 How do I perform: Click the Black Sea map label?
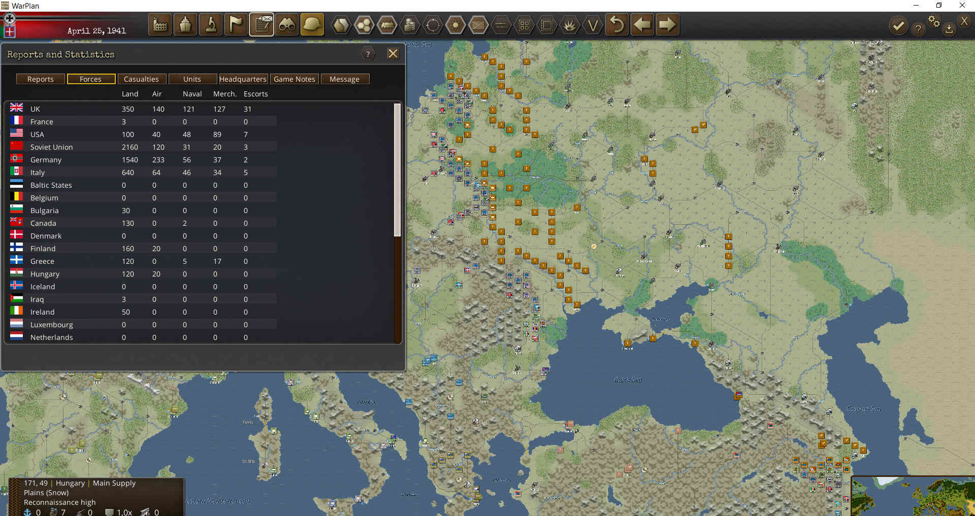click(628, 380)
